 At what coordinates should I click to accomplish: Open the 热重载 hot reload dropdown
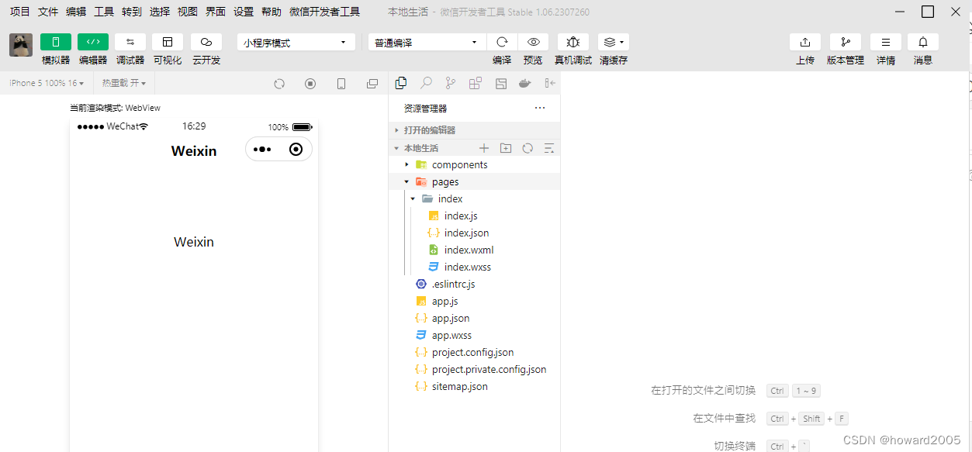coord(124,83)
